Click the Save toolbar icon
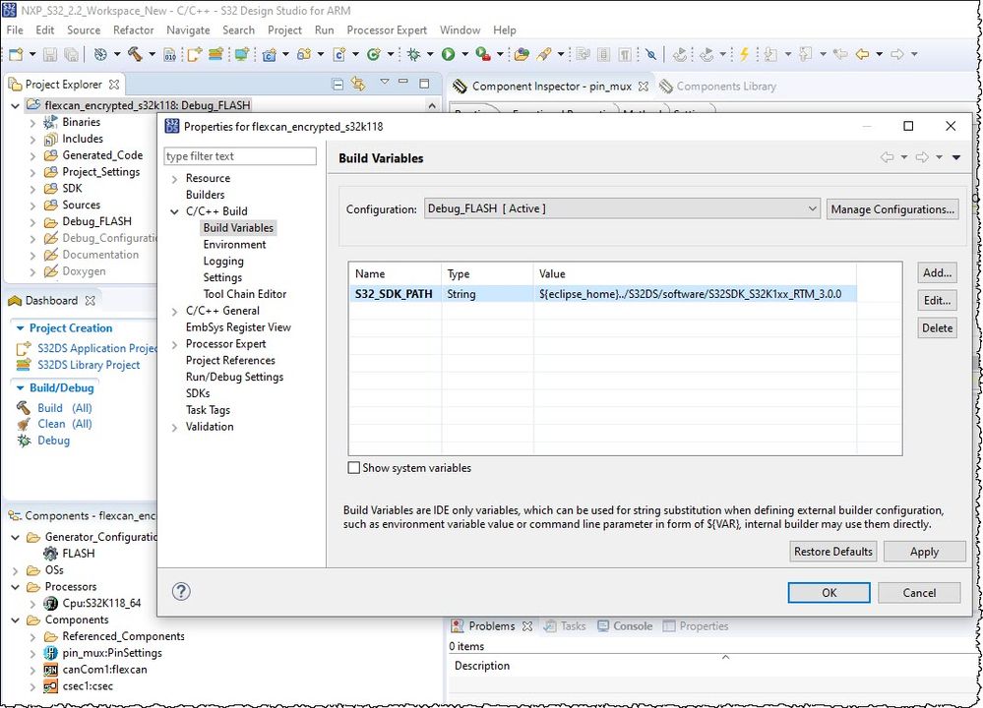Viewport: 983px width, 708px height. tap(50, 54)
